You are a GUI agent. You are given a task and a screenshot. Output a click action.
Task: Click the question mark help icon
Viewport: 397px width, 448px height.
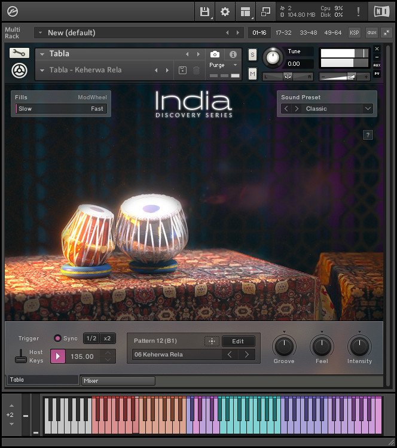click(x=368, y=135)
